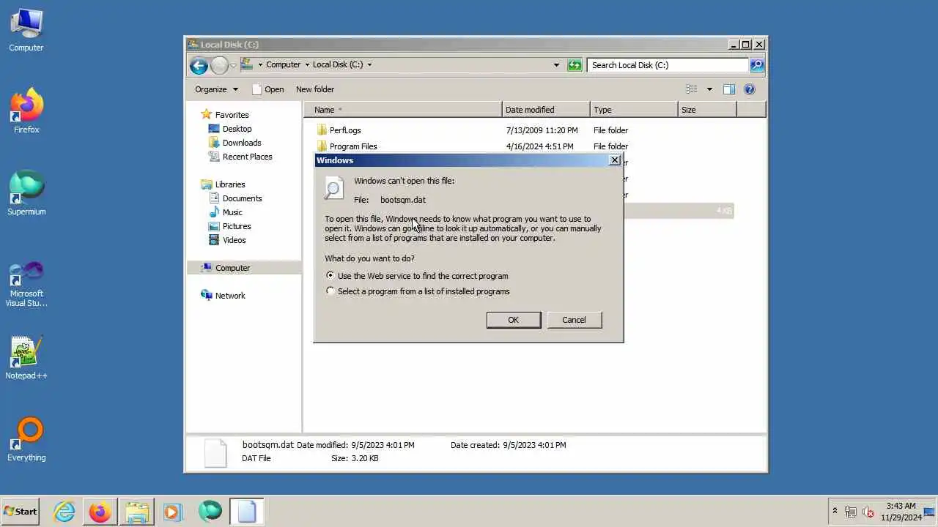The image size is (938, 527).
Task: Expand Local Disk (C:) breadcrumb arrow
Action: (x=369, y=64)
